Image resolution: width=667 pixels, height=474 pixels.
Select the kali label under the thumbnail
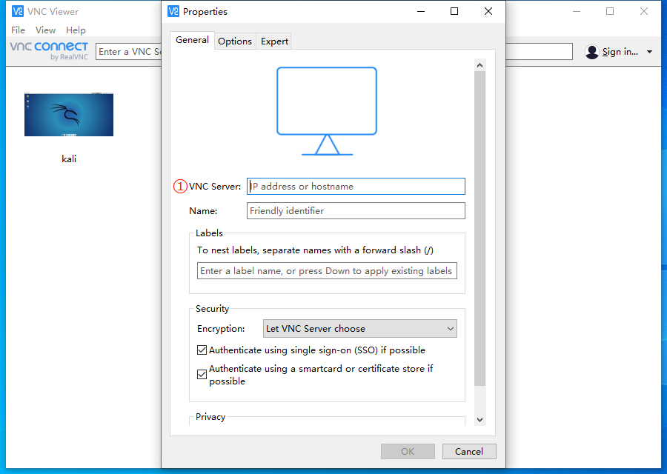tap(69, 159)
